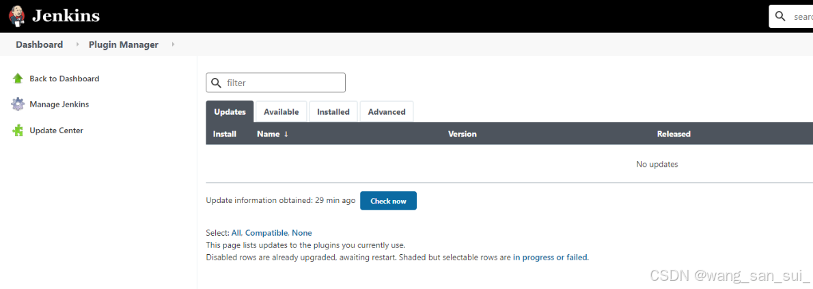
Task: Click the green Back to Dashboard arrow icon
Action: [18, 79]
